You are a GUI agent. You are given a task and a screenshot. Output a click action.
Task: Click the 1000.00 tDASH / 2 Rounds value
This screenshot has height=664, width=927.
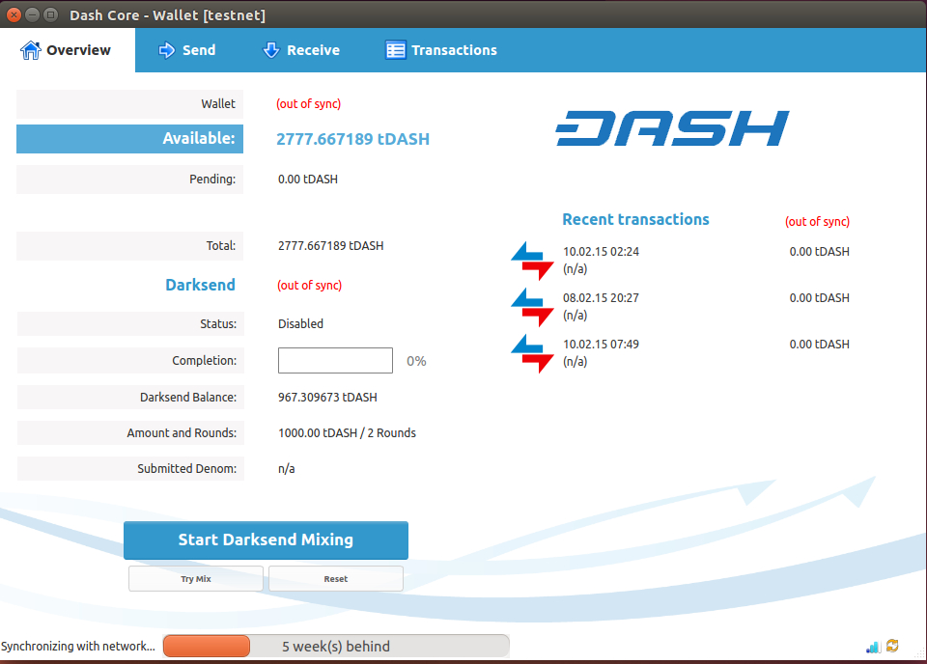click(x=347, y=433)
